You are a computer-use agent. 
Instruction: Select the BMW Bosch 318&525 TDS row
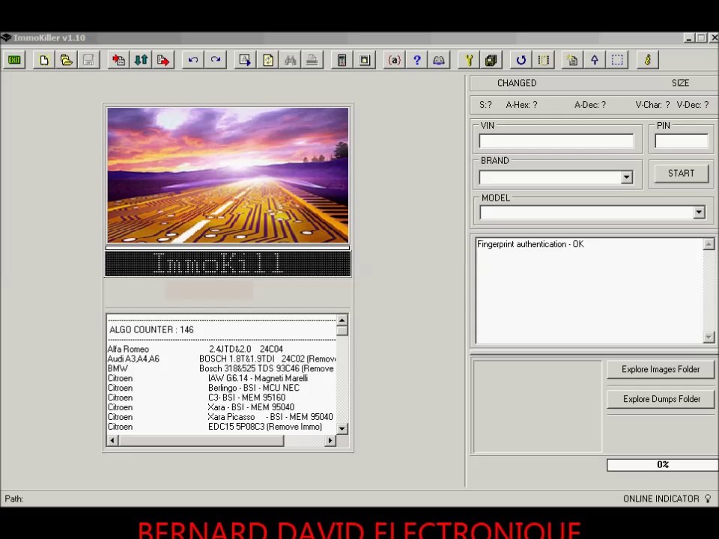coord(222,368)
